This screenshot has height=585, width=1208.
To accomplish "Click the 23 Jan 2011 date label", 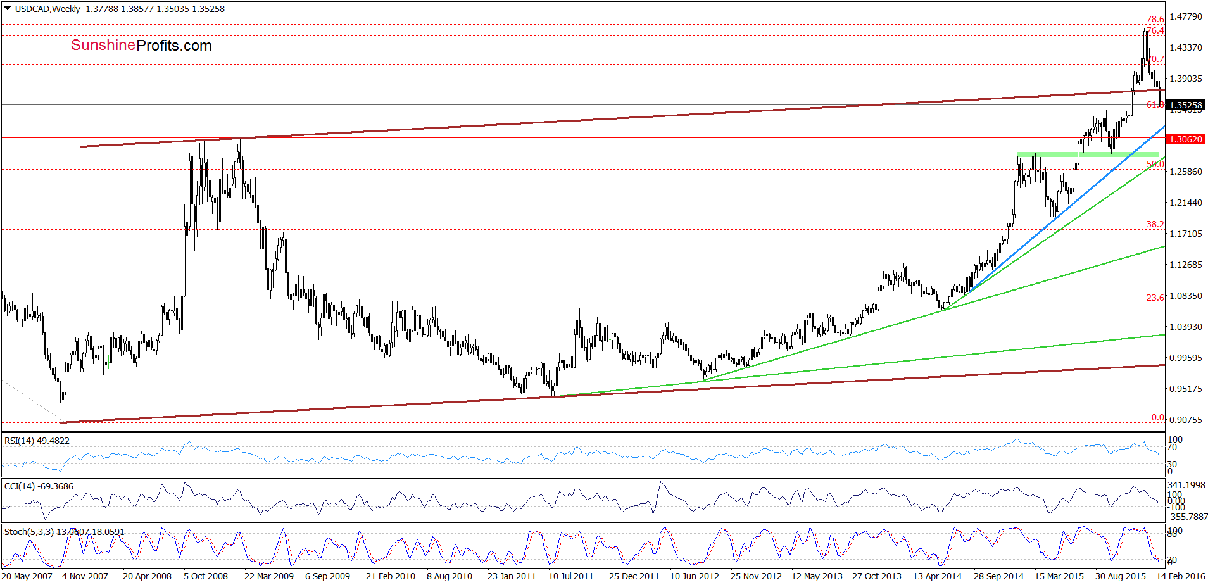I will pos(512,576).
